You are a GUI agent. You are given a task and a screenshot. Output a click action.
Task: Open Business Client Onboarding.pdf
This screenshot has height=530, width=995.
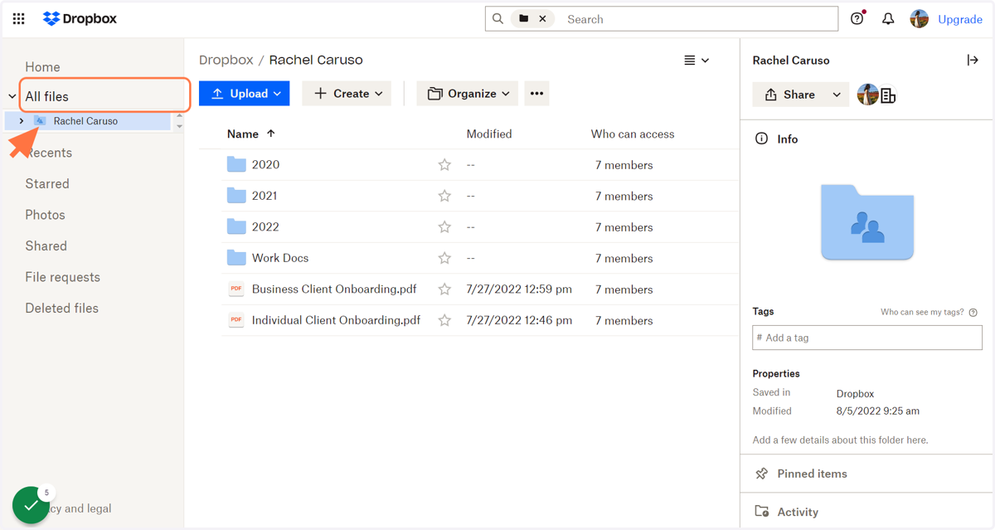click(x=334, y=289)
